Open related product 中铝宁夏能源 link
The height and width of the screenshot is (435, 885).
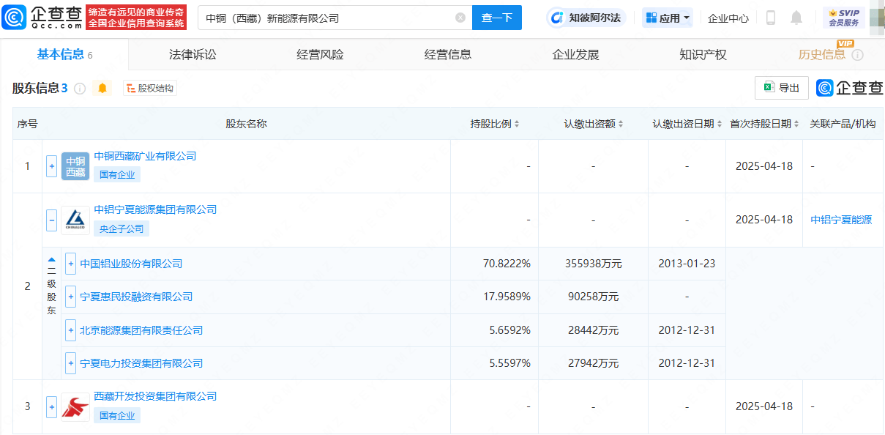point(841,220)
